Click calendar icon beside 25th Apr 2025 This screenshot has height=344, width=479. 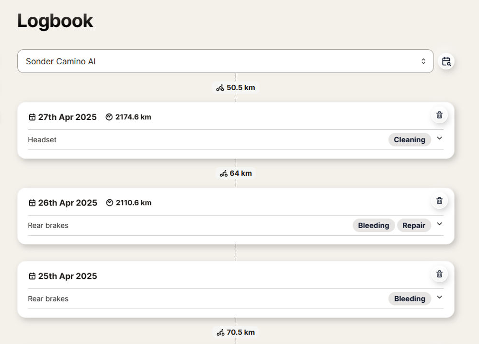[x=32, y=276]
